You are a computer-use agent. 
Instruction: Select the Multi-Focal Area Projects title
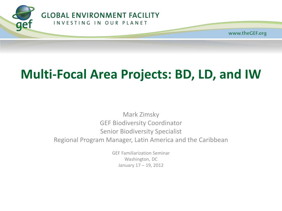[141, 74]
